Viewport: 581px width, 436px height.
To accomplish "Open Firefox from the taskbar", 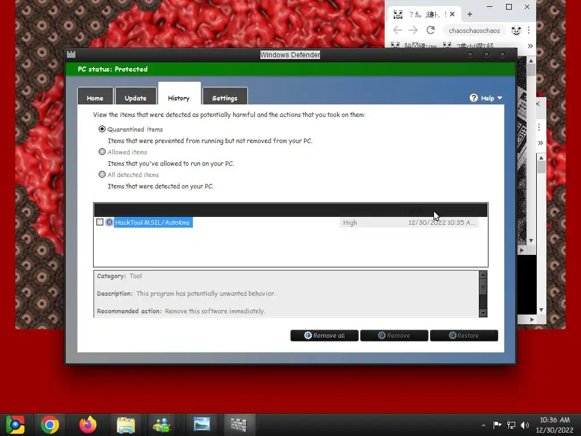I will tap(88, 425).
